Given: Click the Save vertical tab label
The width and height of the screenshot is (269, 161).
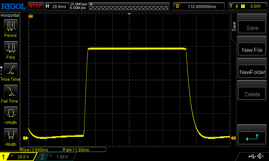Looking at the screenshot, I should [234, 26].
